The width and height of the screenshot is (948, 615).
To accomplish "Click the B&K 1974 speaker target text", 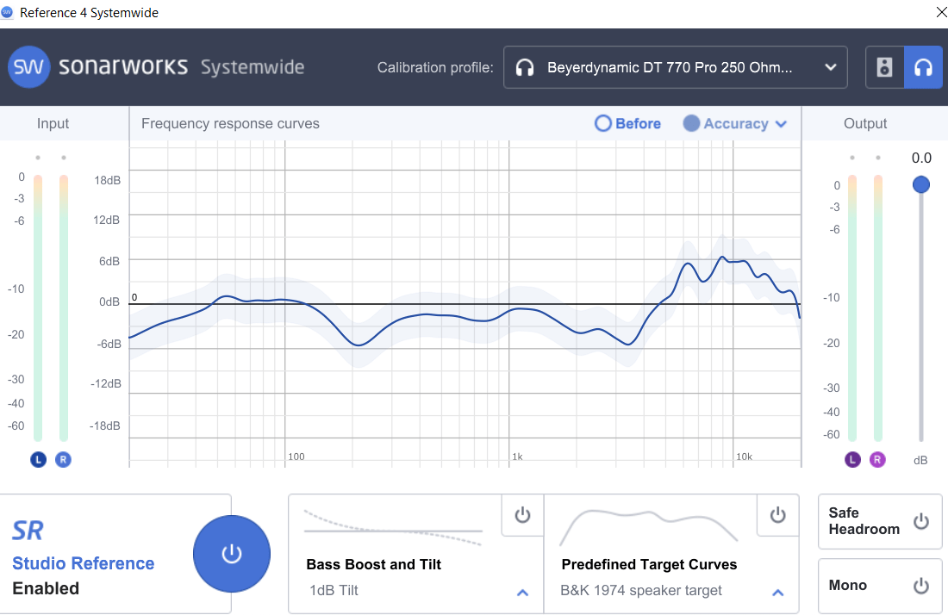I will click(641, 590).
